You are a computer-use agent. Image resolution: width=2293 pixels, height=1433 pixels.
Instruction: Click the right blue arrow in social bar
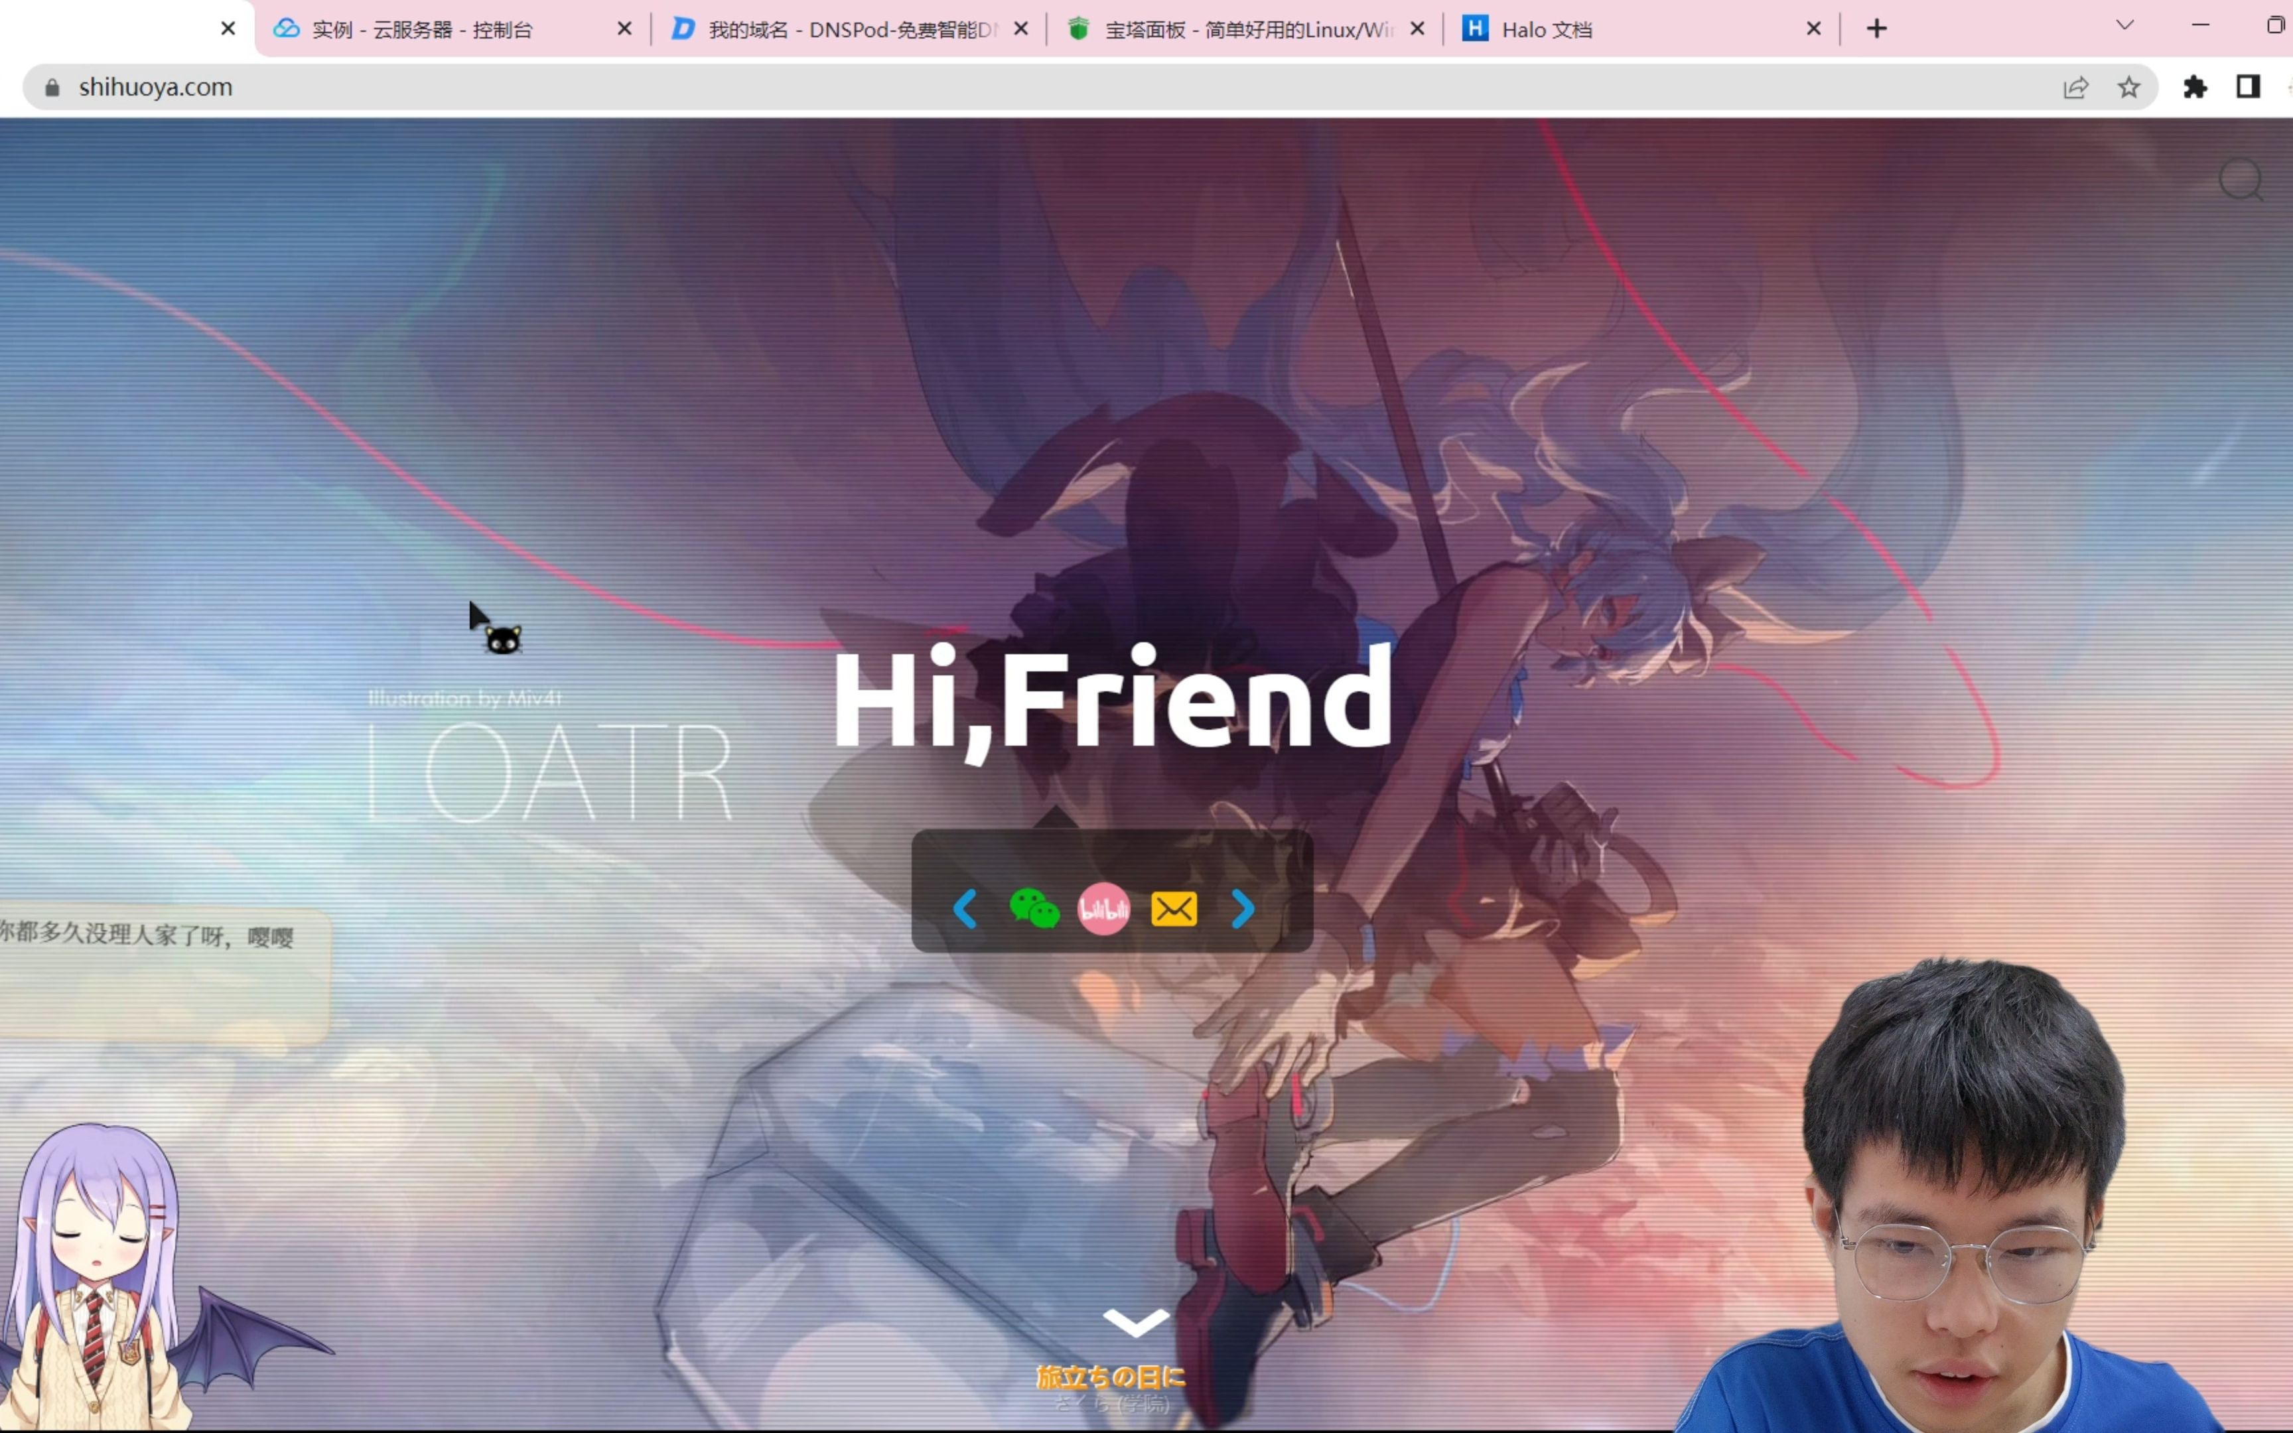[1243, 909]
